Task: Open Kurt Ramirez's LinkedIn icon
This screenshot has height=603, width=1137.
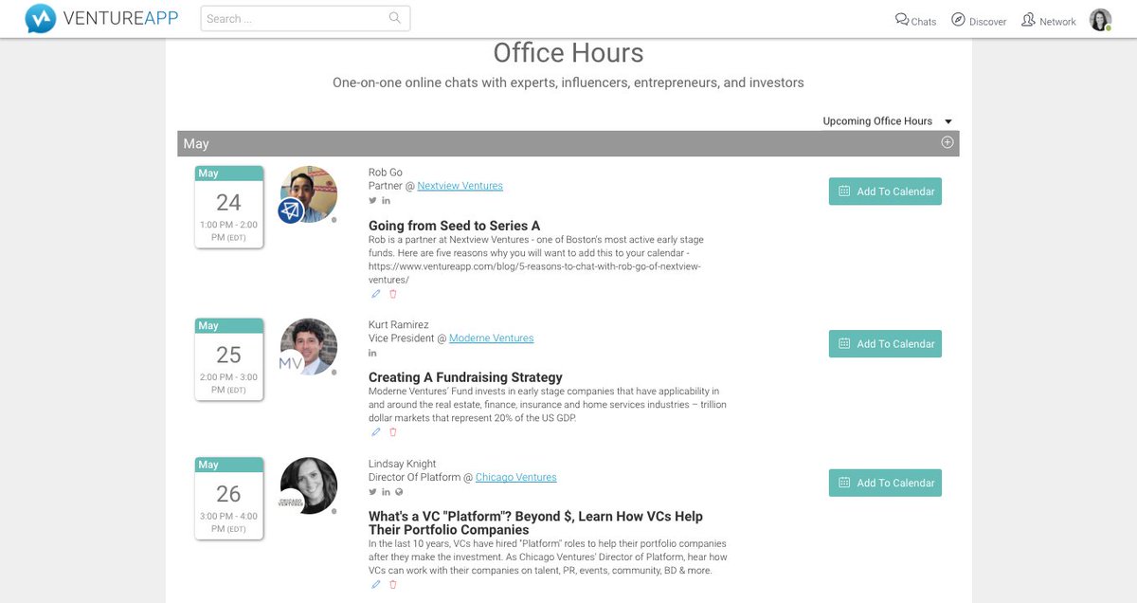Action: 373,353
